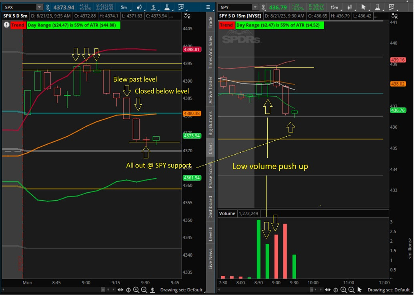Open the flask studies icon in SPY chart
Image resolution: width=415 pixels, height=295 pixels.
377,7
